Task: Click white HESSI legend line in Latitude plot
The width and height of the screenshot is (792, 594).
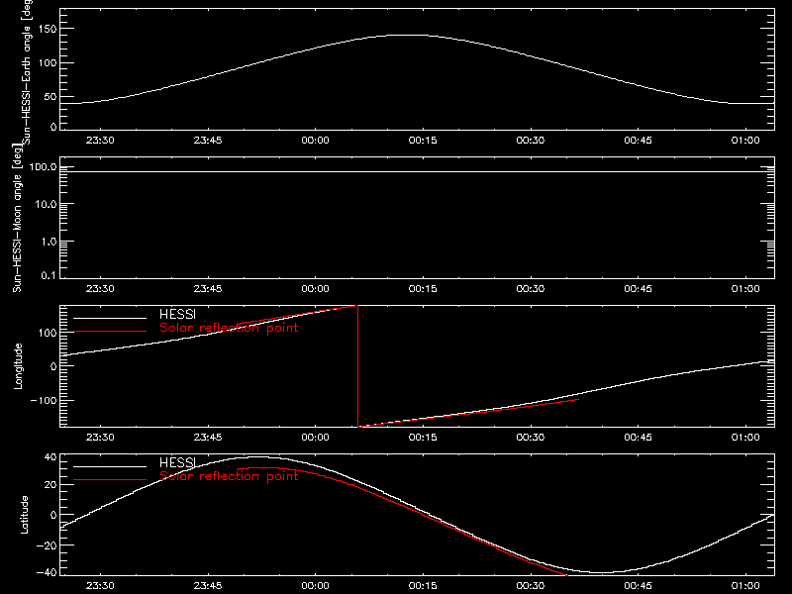Action: coord(110,466)
